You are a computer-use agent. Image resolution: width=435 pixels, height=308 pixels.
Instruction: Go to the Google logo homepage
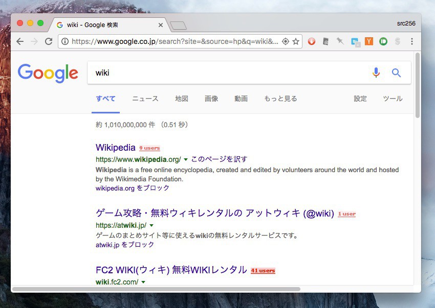click(48, 73)
